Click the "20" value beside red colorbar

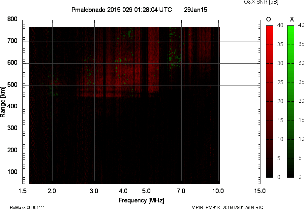pyautogui.click(x=280, y=101)
